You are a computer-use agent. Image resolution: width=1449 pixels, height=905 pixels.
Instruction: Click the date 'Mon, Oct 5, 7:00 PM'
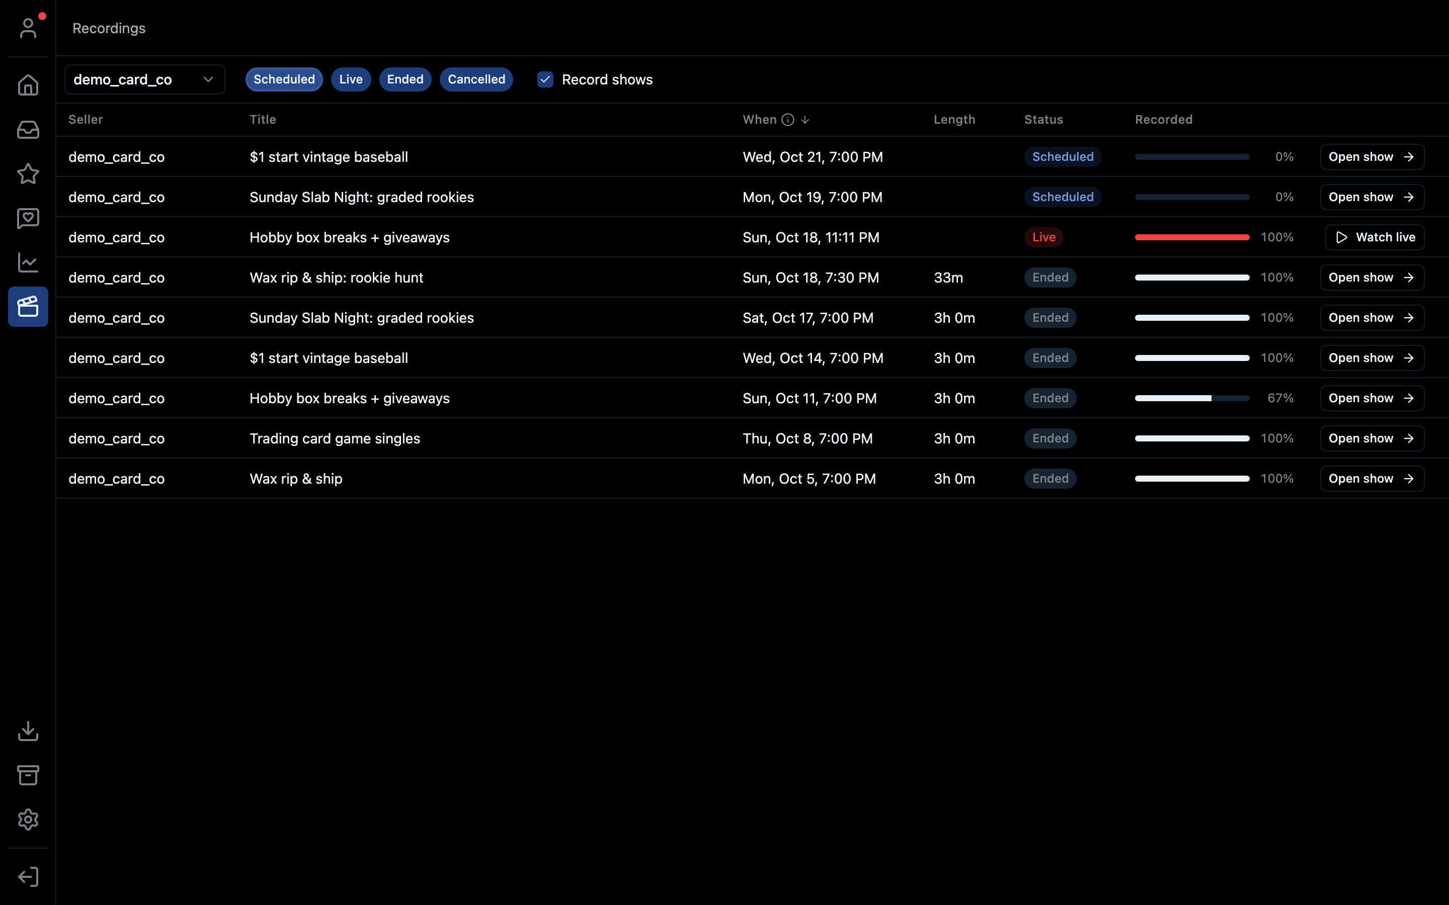point(809,478)
